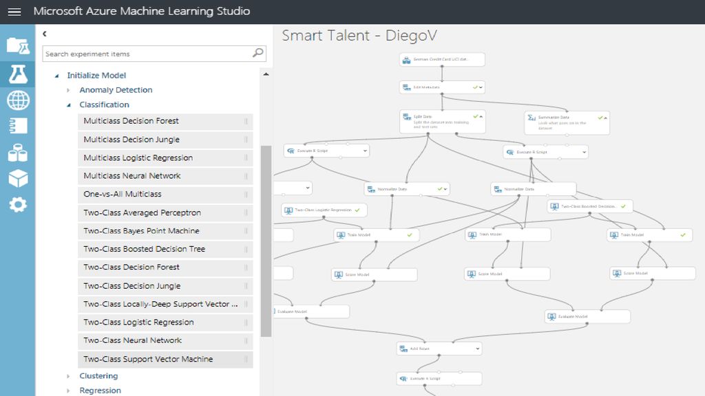Click the leftmost Score Model node icon
Viewport: 705px width, 396px height.
(x=339, y=274)
